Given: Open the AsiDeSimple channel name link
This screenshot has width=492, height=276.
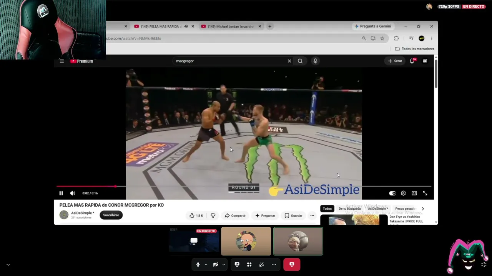Looking at the screenshot, I should (81, 213).
